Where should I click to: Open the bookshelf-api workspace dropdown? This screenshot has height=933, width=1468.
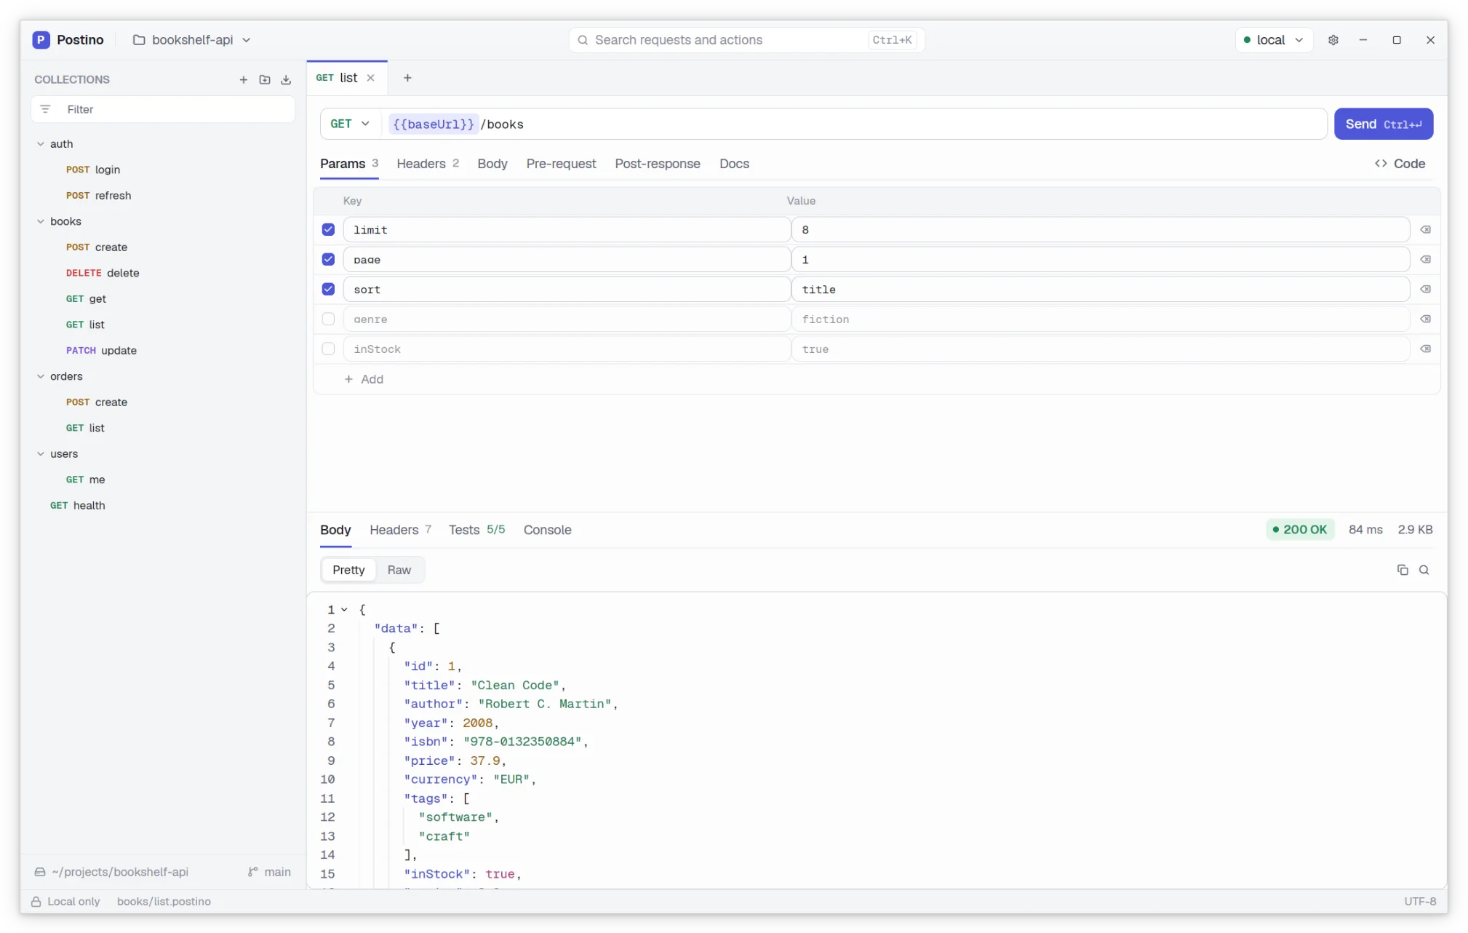192,40
